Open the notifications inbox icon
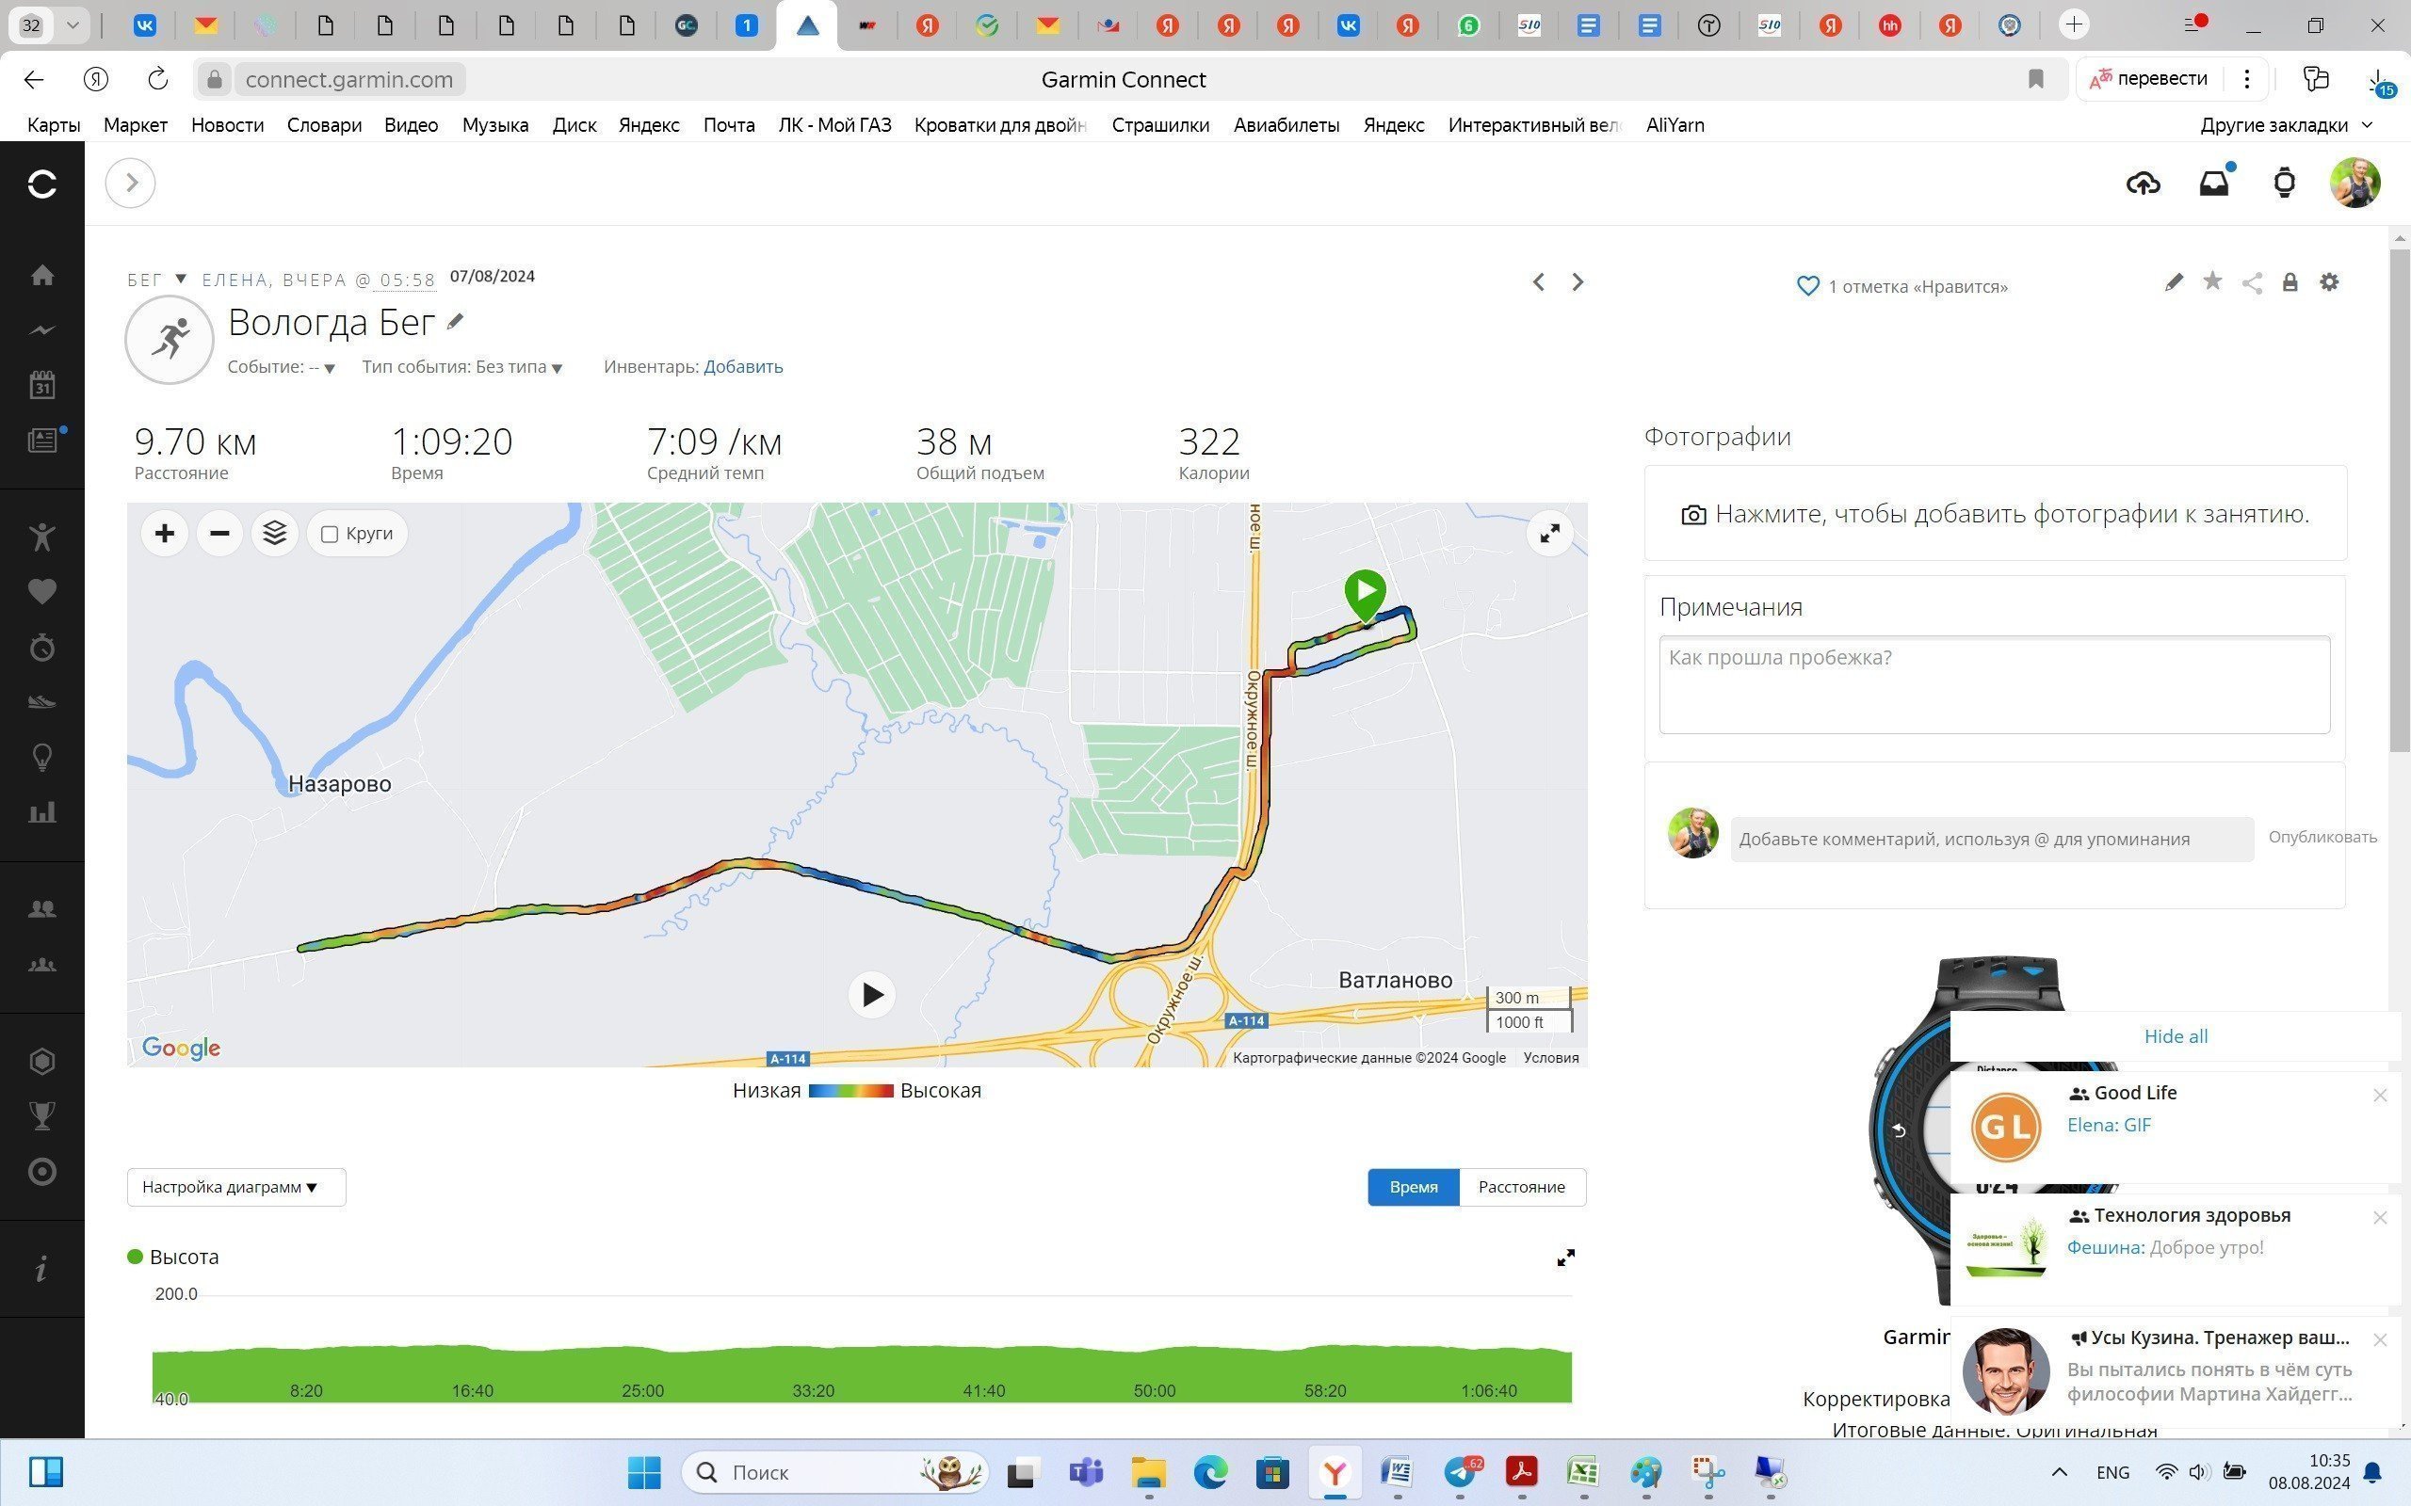2411x1506 pixels. tap(2214, 184)
